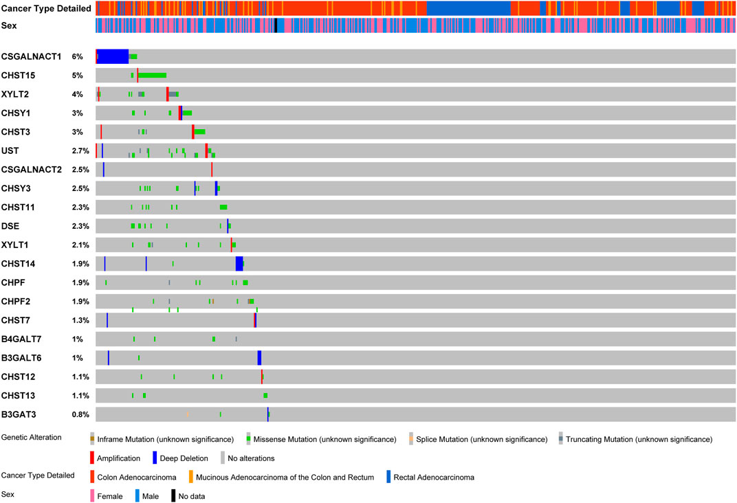The height and width of the screenshot is (503, 737).
Task: Select the 2.5% value beside CSGALNACT2
Action: click(80, 169)
